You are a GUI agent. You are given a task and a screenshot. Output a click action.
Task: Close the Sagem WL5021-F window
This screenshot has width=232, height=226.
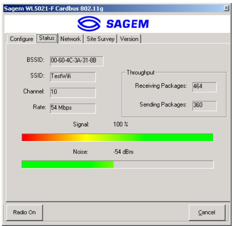tap(226, 8)
